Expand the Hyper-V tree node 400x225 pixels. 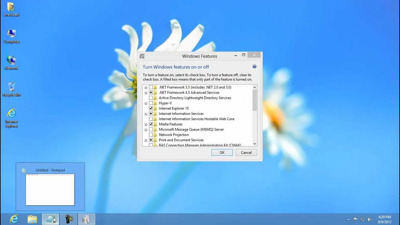(x=146, y=103)
